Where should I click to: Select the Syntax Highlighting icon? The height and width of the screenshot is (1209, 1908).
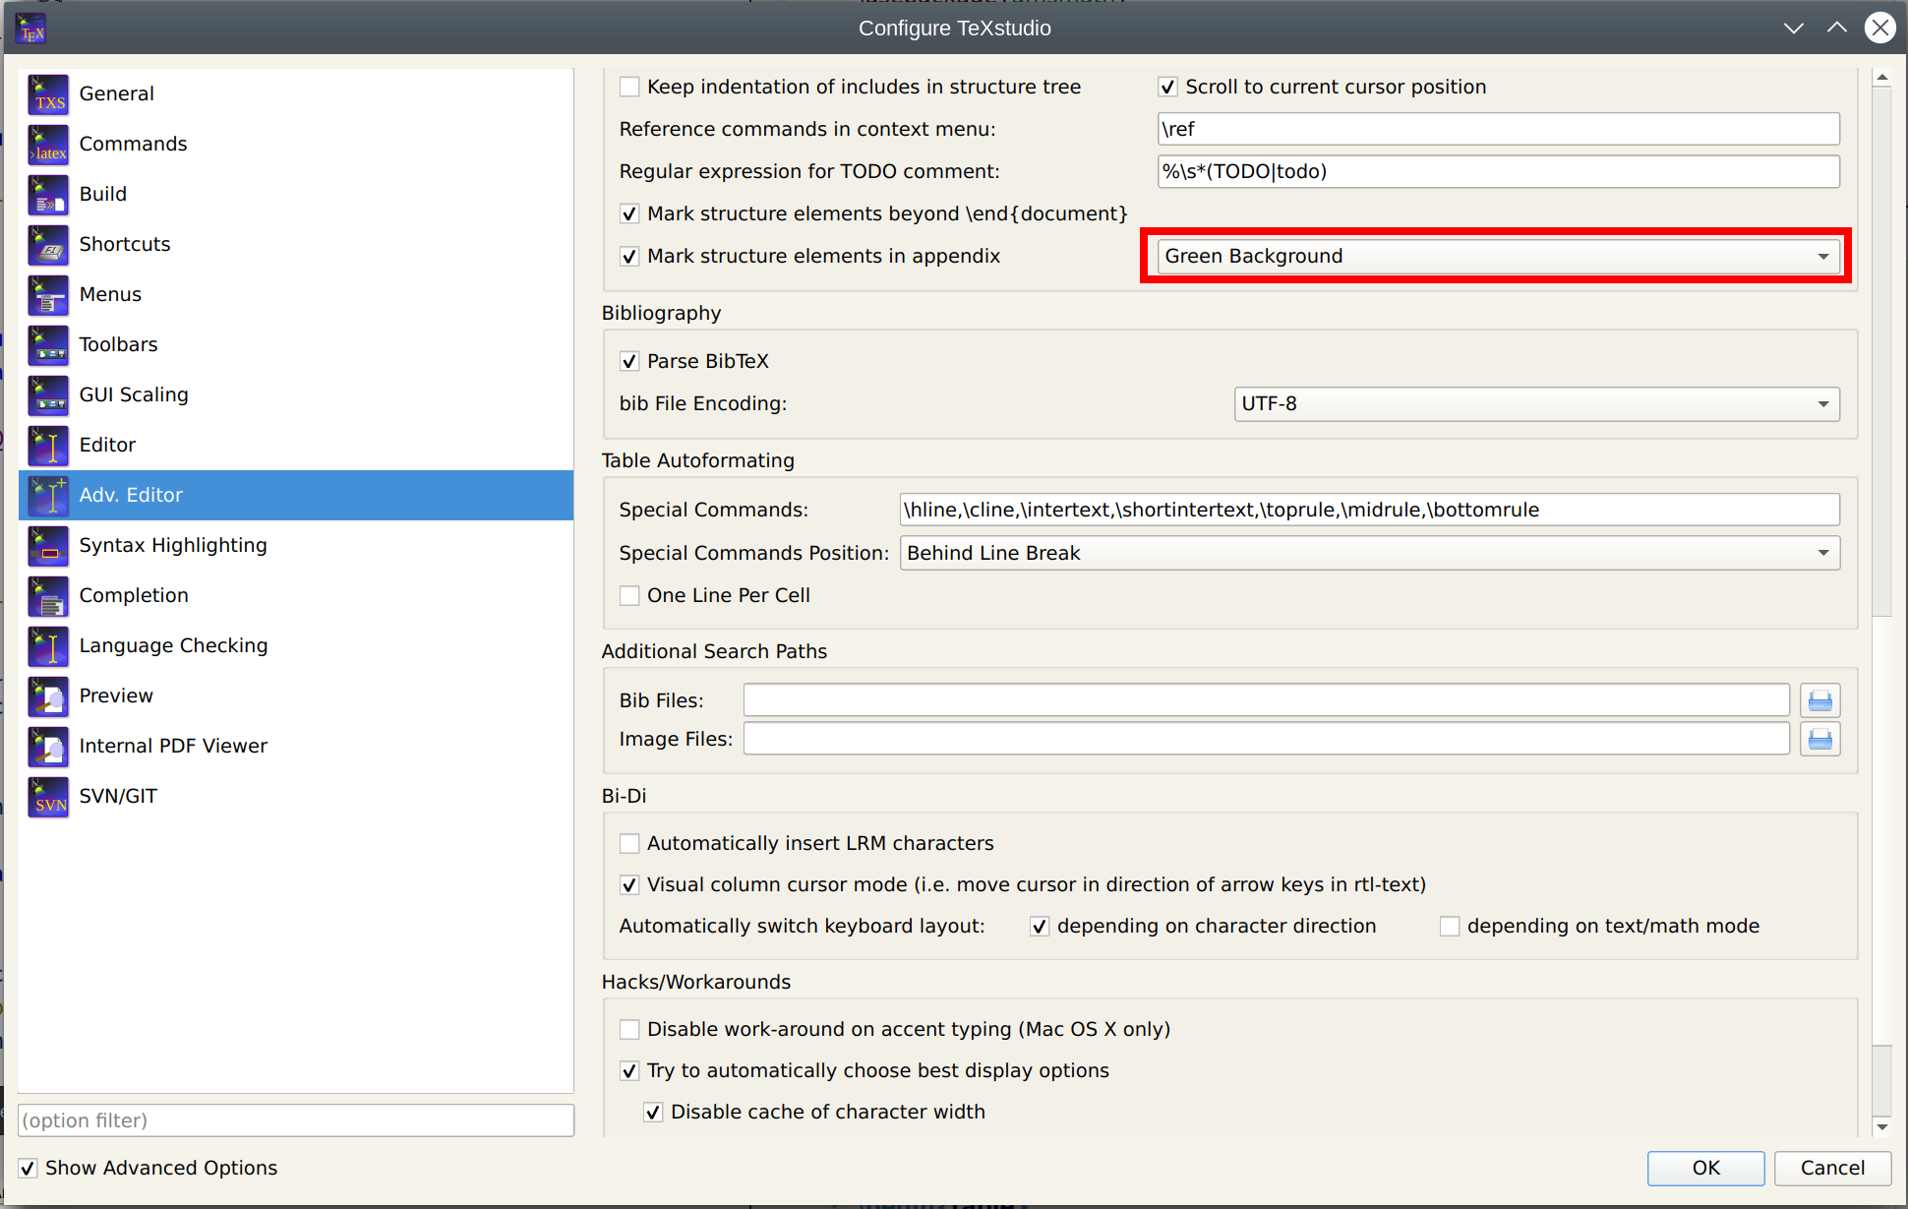(48, 546)
